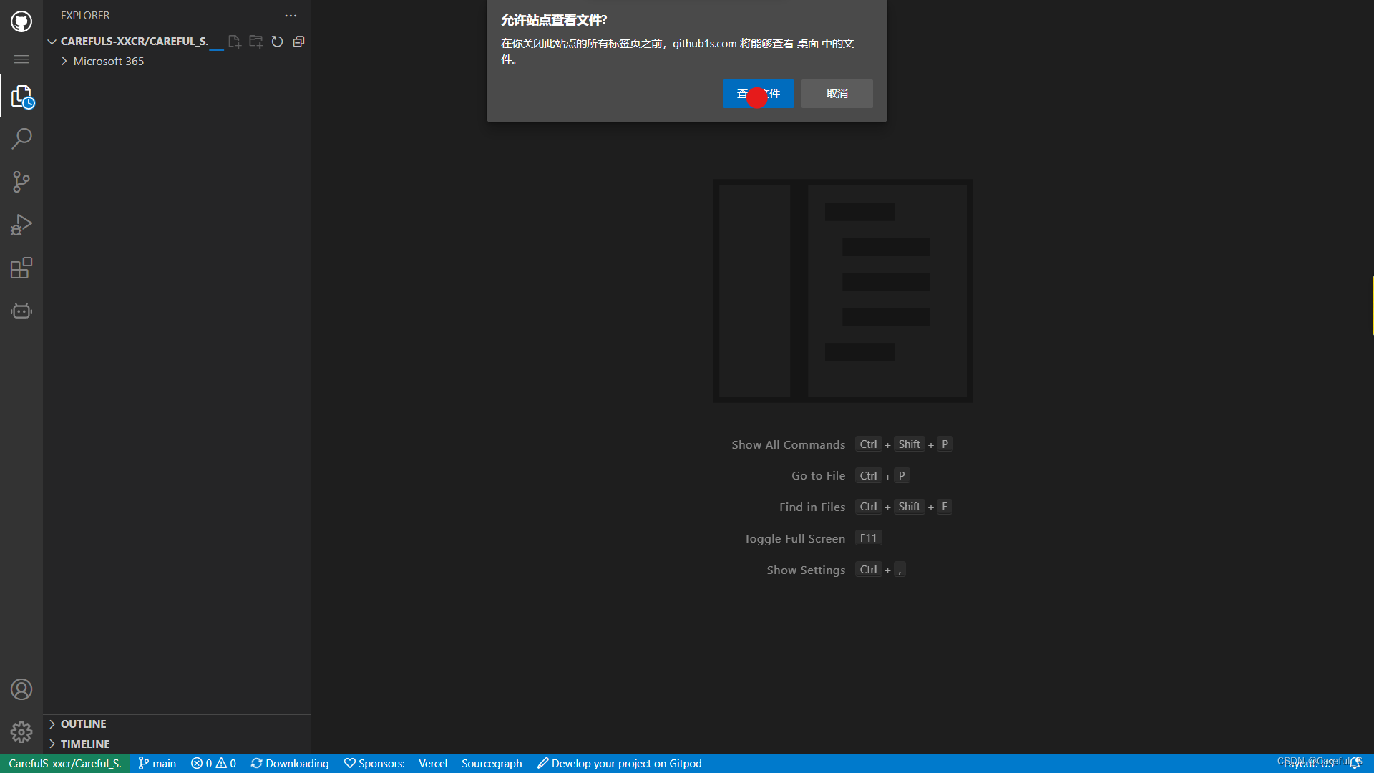Open the robot assistant sidebar icon
The image size is (1374, 773).
[21, 311]
